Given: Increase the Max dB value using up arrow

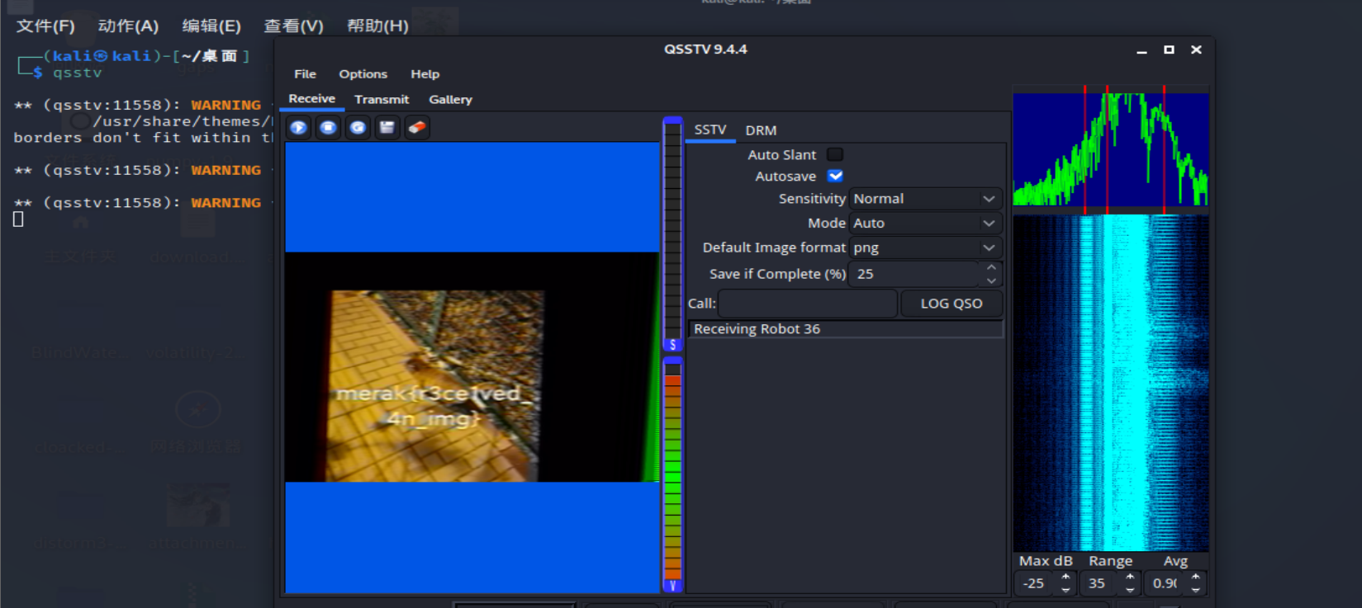Looking at the screenshot, I should [1065, 577].
